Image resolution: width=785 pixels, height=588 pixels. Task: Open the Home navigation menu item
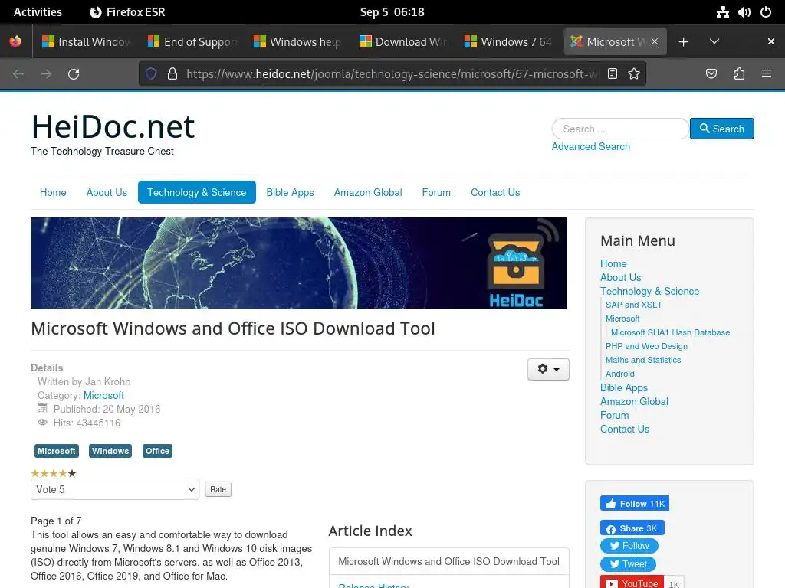click(x=53, y=192)
